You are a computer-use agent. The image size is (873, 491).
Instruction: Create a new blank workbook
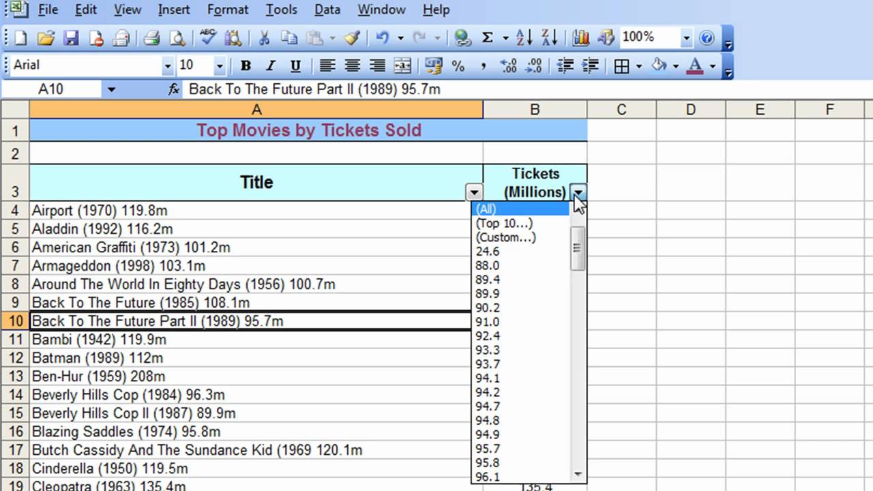pyautogui.click(x=20, y=38)
